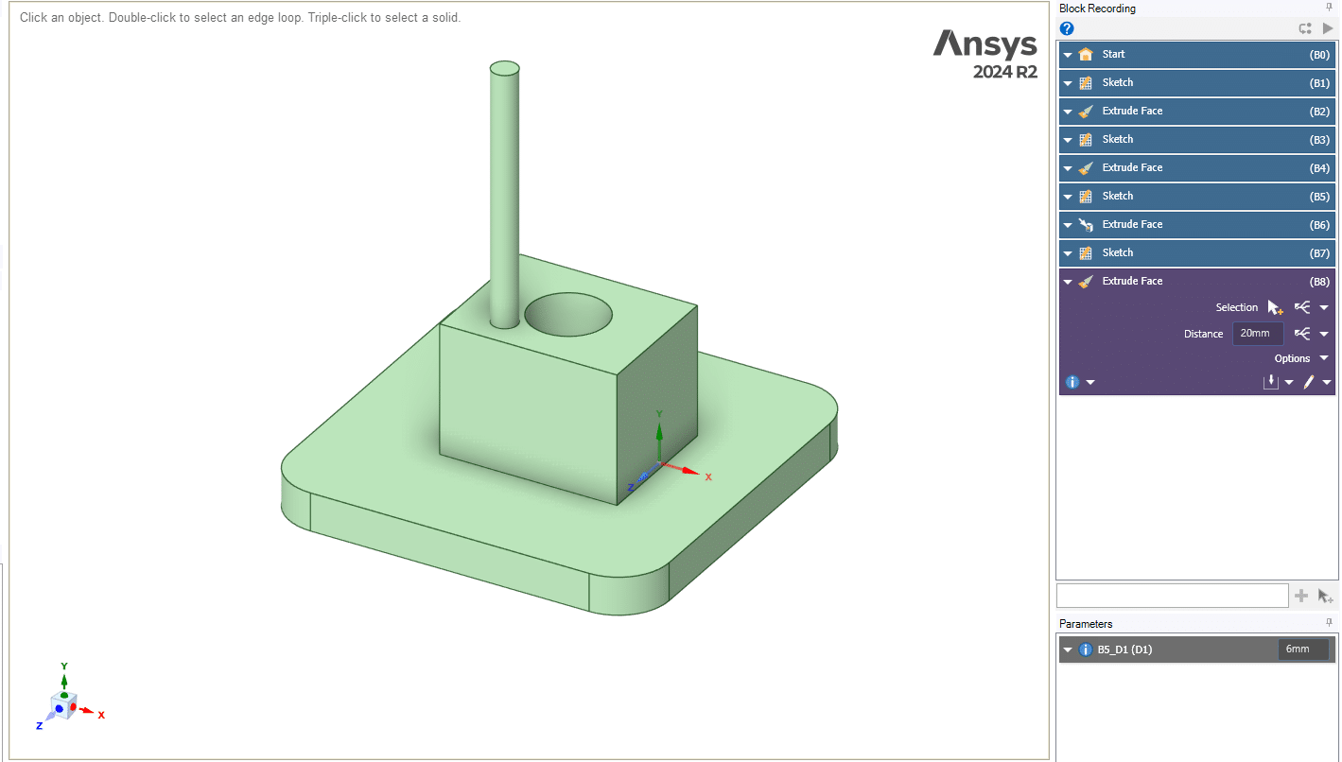Click the plus add button below block list
1342x762 pixels.
pos(1301,596)
